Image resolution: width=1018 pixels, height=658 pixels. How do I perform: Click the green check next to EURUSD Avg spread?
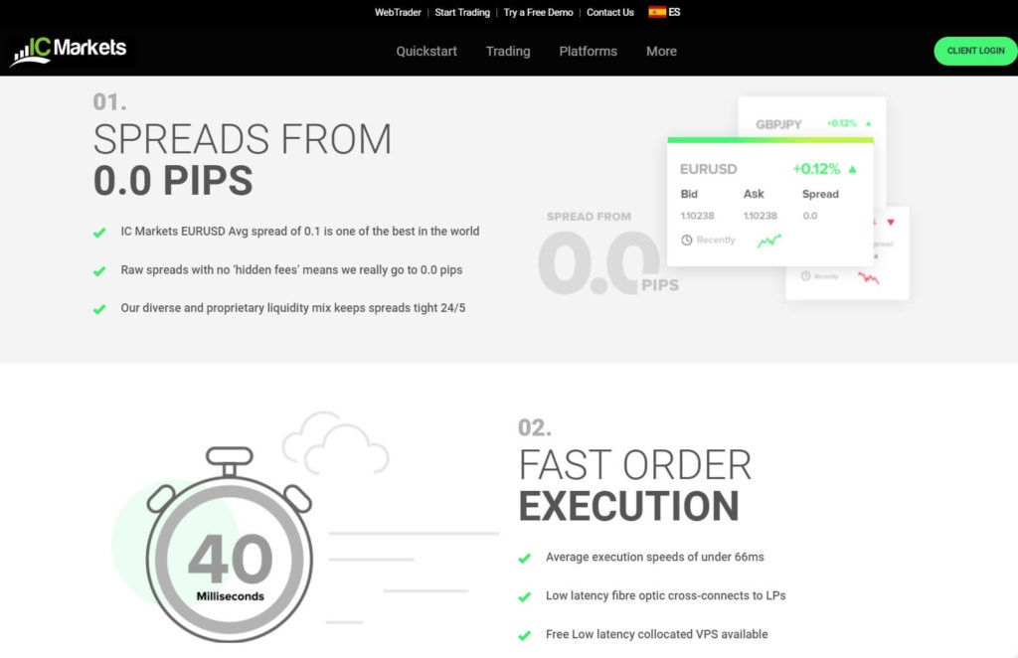pyautogui.click(x=99, y=233)
